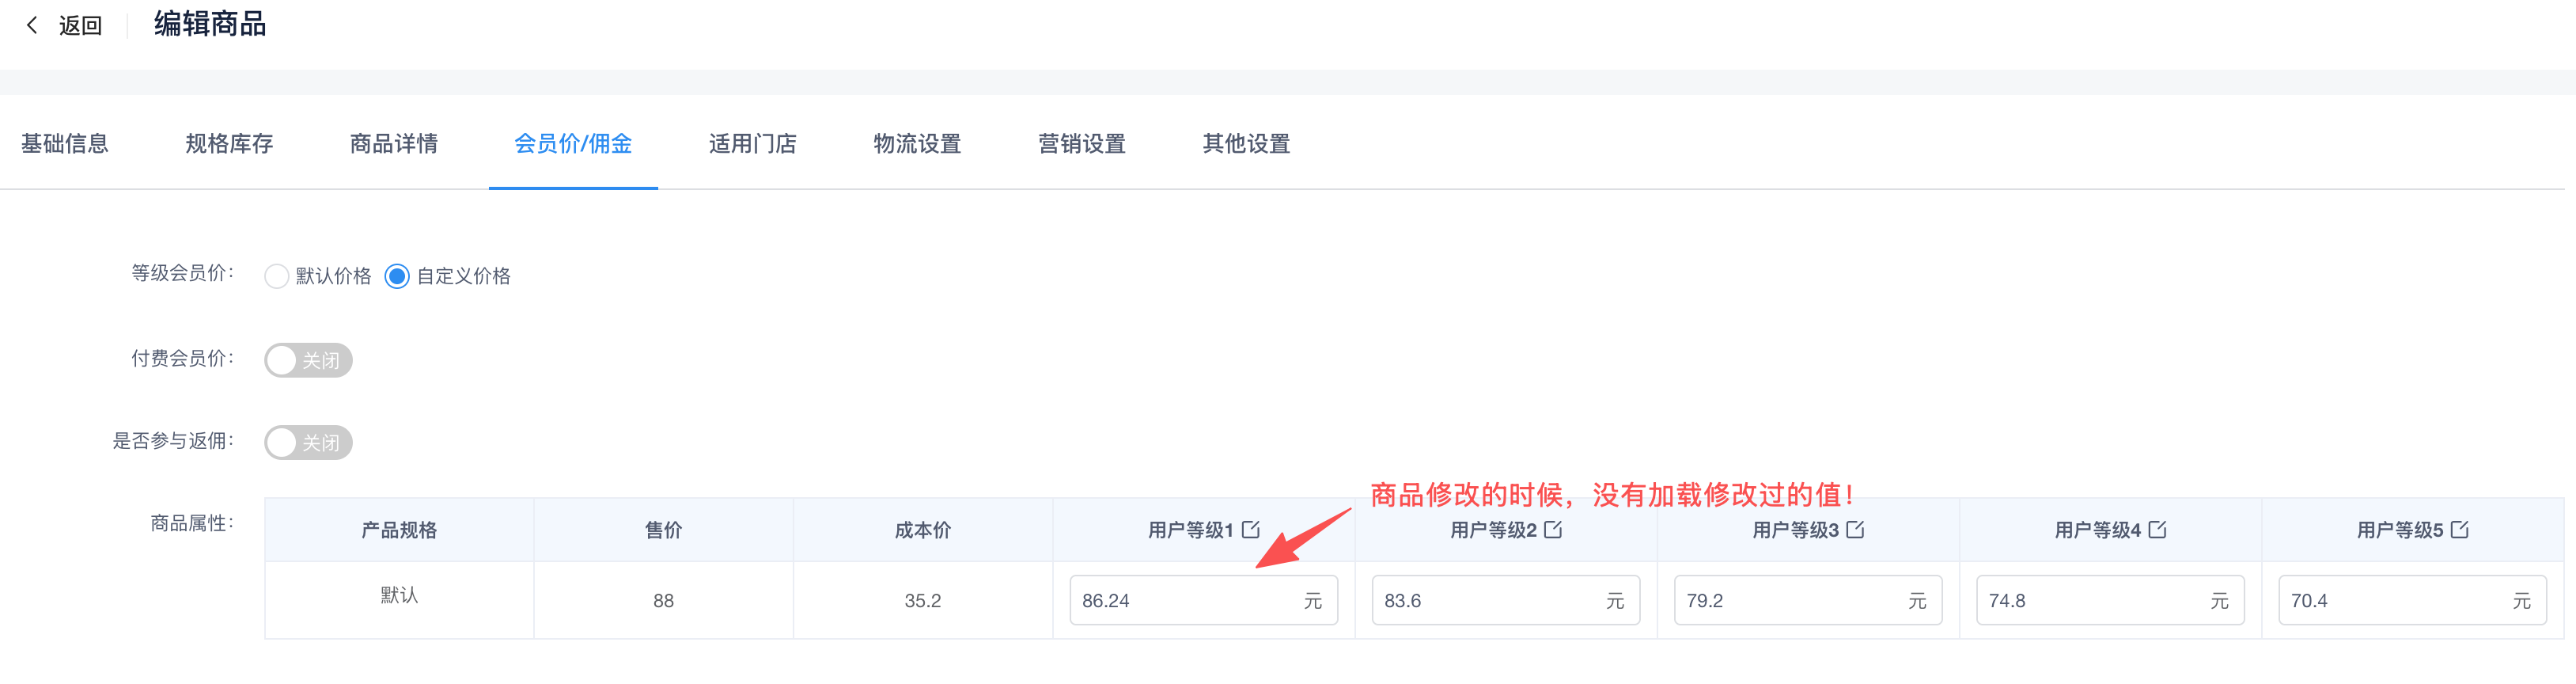Click edit icon beside 用户等级5

[x=2459, y=529]
